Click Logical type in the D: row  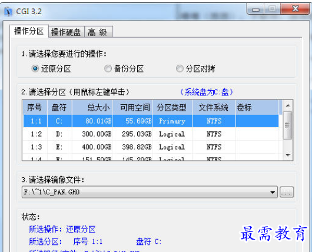172,134
